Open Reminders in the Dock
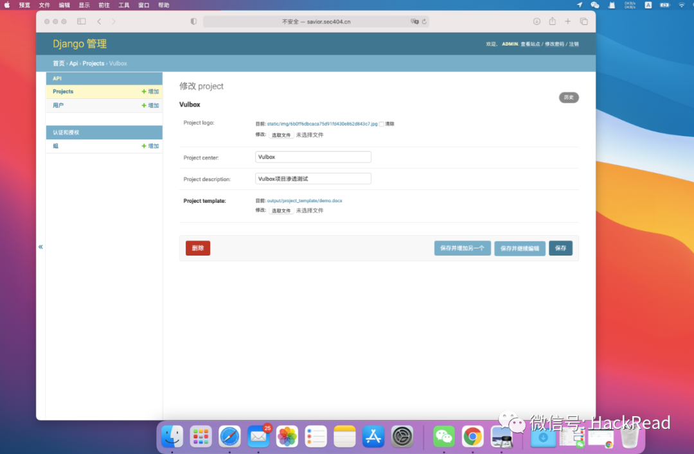Viewport: 694px width, 454px height. click(x=316, y=436)
